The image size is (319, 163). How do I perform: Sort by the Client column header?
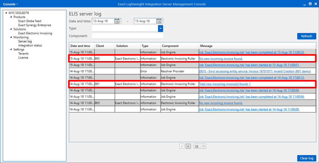click(105, 46)
